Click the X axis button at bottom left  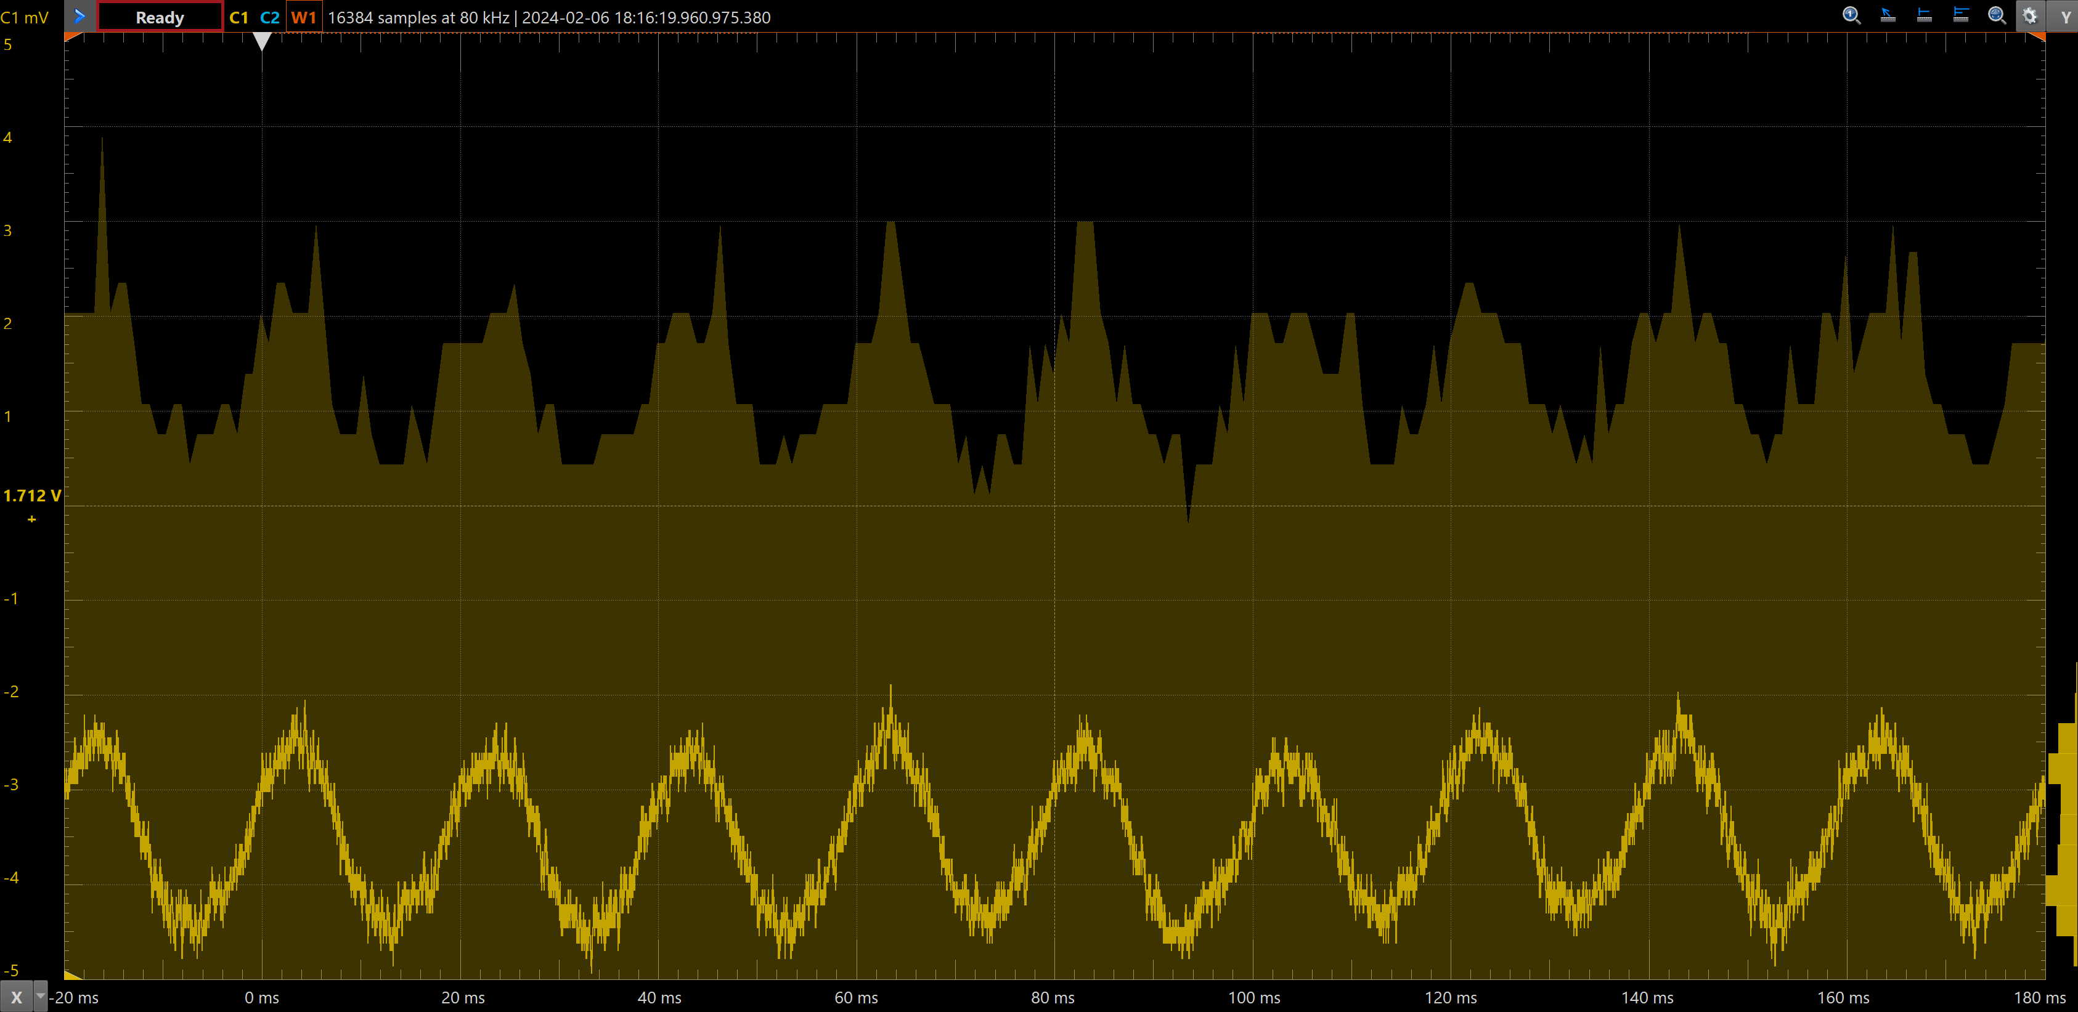[x=16, y=997]
